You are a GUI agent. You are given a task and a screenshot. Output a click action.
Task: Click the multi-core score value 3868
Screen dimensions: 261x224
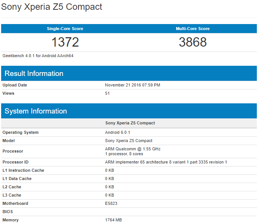(193, 42)
